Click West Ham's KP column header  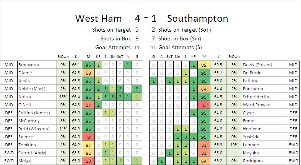pos(98,56)
